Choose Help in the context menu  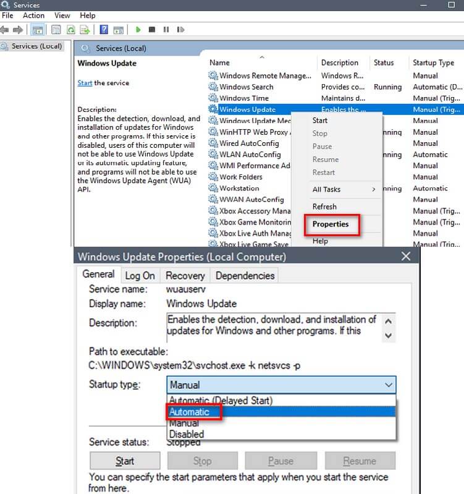(320, 241)
